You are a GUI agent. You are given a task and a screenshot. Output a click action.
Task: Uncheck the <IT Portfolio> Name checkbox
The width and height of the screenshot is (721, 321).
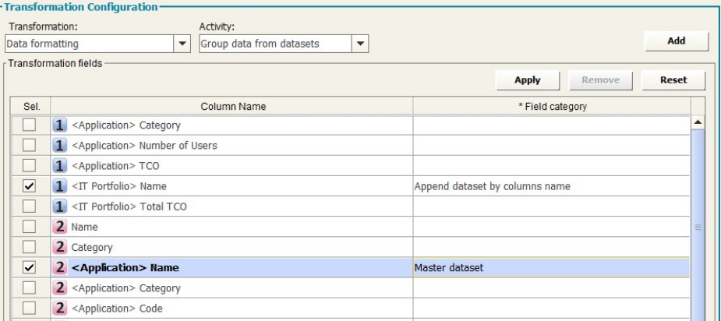coord(30,186)
